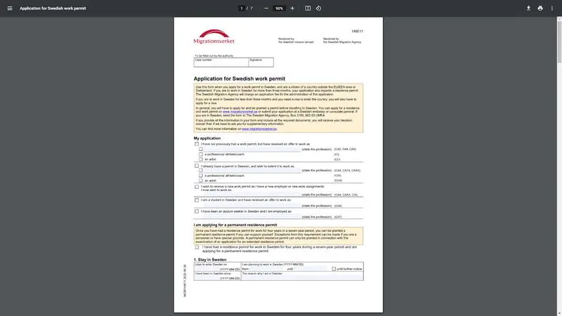Download the PDF file
Screen dimensions: 562x316
click(x=528, y=8)
